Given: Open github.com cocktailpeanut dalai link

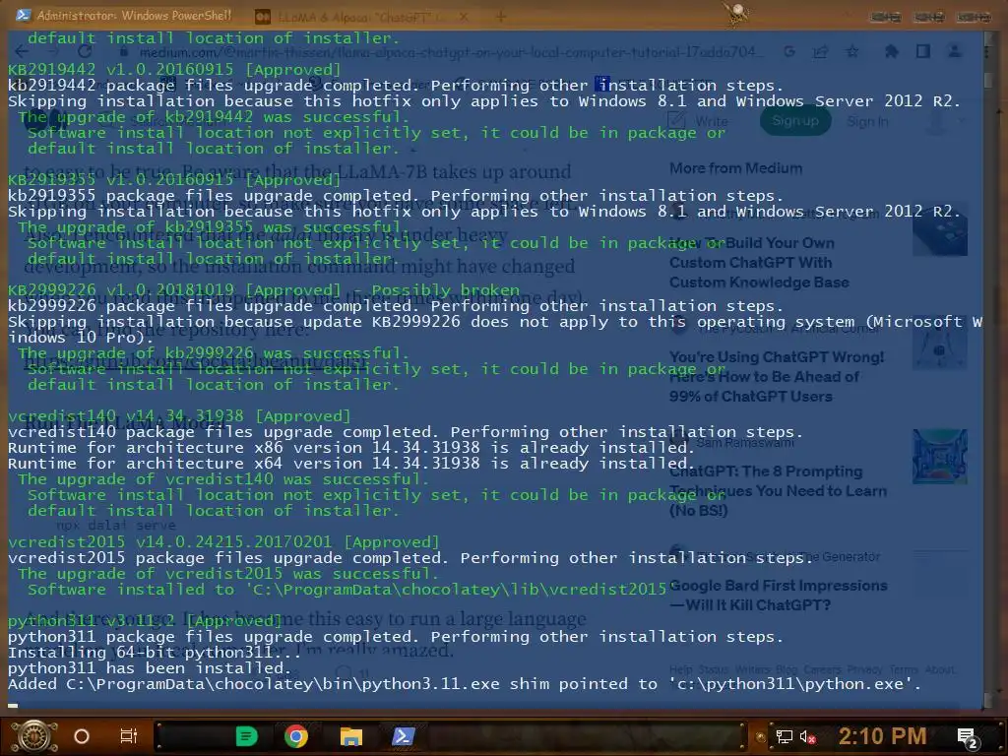Looking at the screenshot, I should 196,362.
